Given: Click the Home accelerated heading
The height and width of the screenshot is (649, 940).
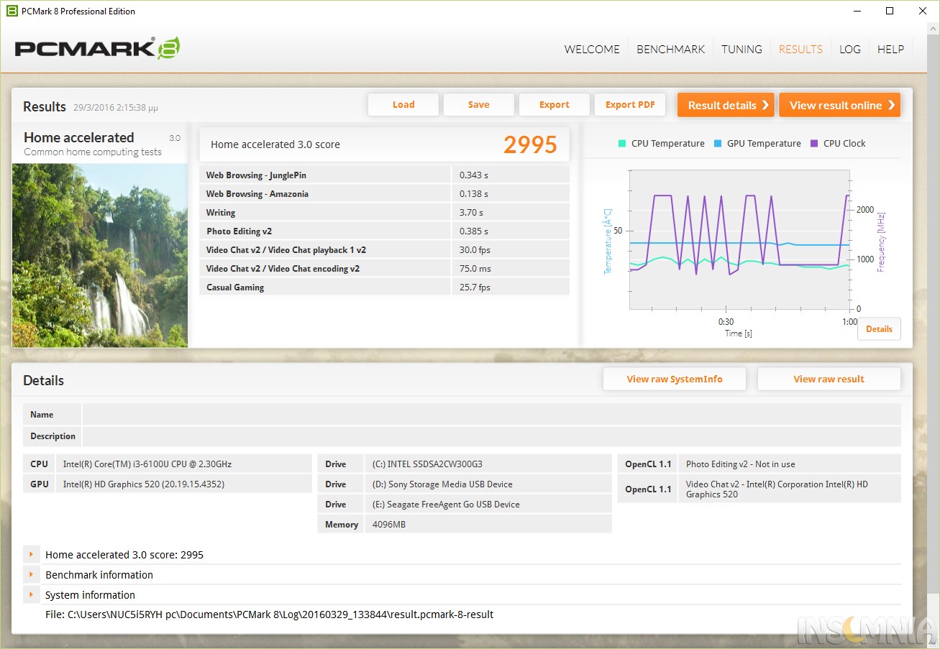Looking at the screenshot, I should 79,137.
